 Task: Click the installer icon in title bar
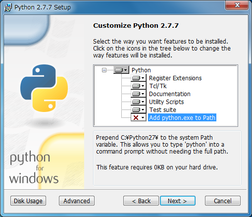point(8,7)
